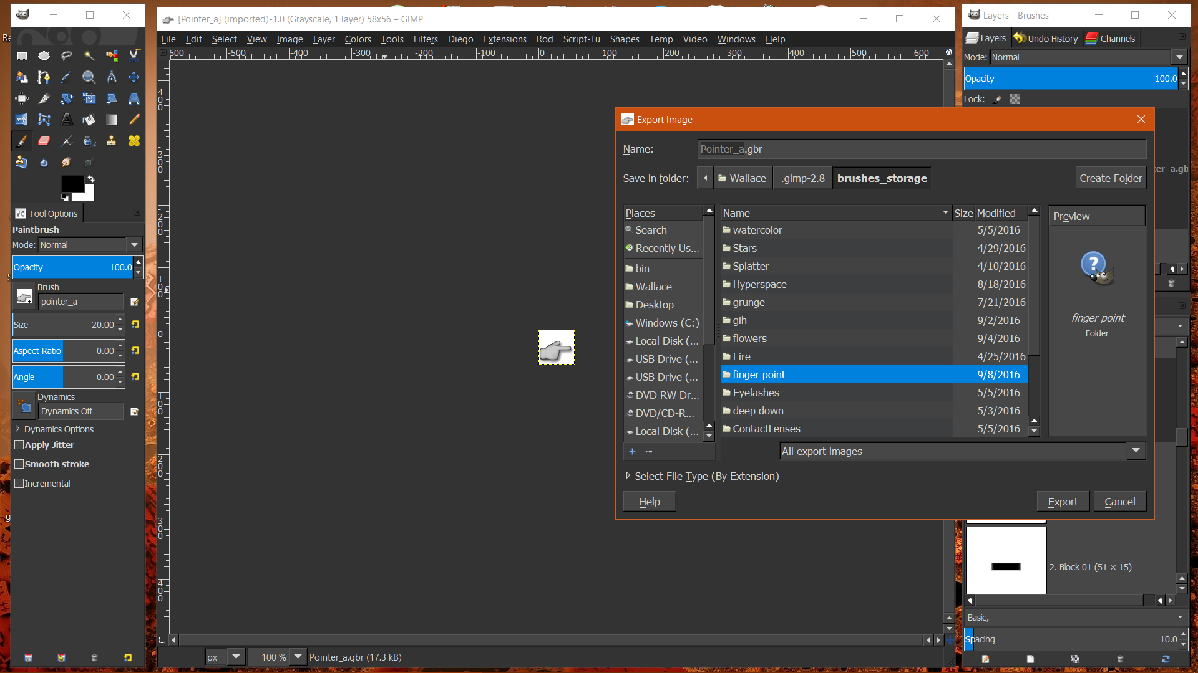Enable the Incremental checkbox

point(19,484)
